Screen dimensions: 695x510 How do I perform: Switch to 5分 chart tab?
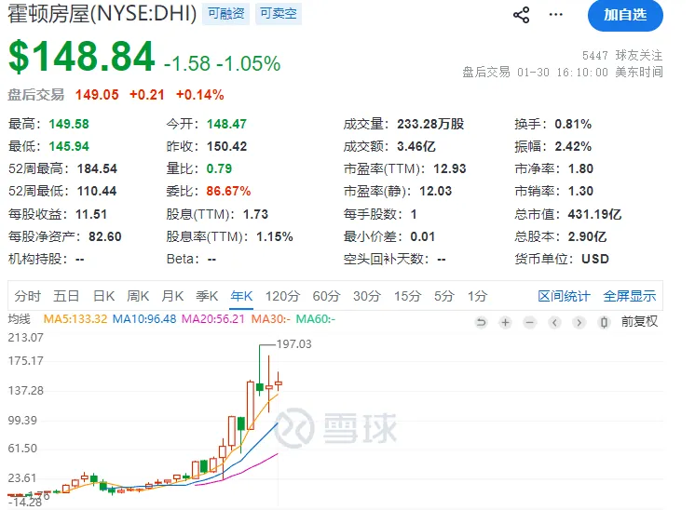coord(444,296)
